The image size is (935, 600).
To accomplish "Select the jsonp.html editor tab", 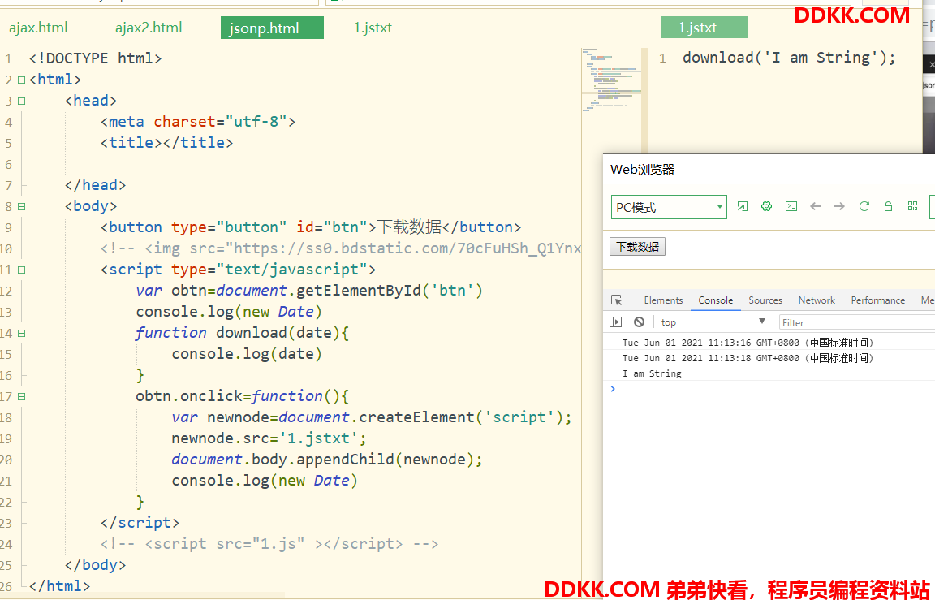I will pyautogui.click(x=272, y=28).
